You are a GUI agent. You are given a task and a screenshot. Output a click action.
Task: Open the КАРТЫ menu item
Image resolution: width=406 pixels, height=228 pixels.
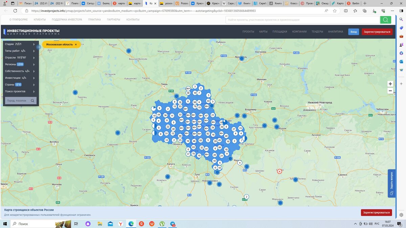[263, 32]
